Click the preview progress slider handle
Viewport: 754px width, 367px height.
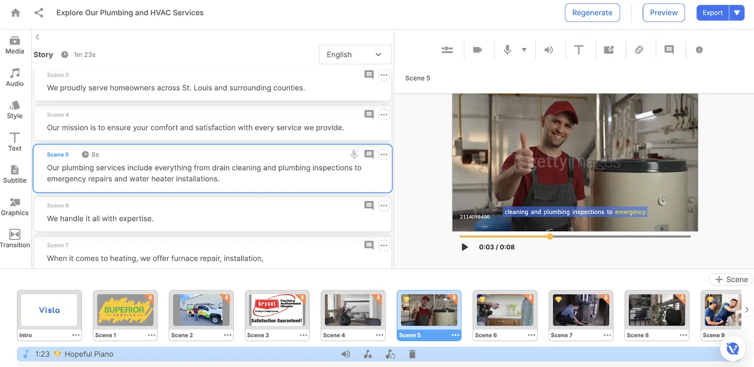550,236
